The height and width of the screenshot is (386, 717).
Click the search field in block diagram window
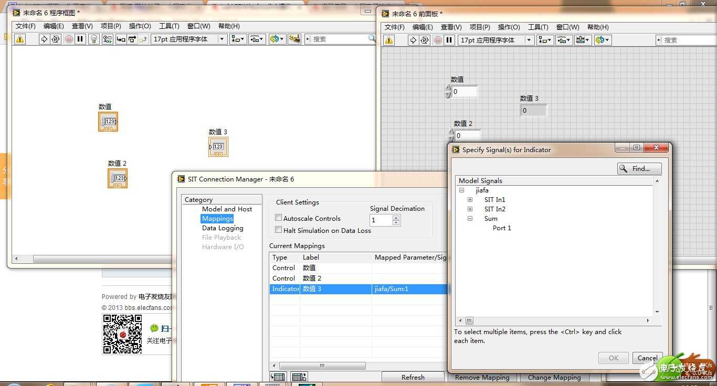[x=340, y=39]
